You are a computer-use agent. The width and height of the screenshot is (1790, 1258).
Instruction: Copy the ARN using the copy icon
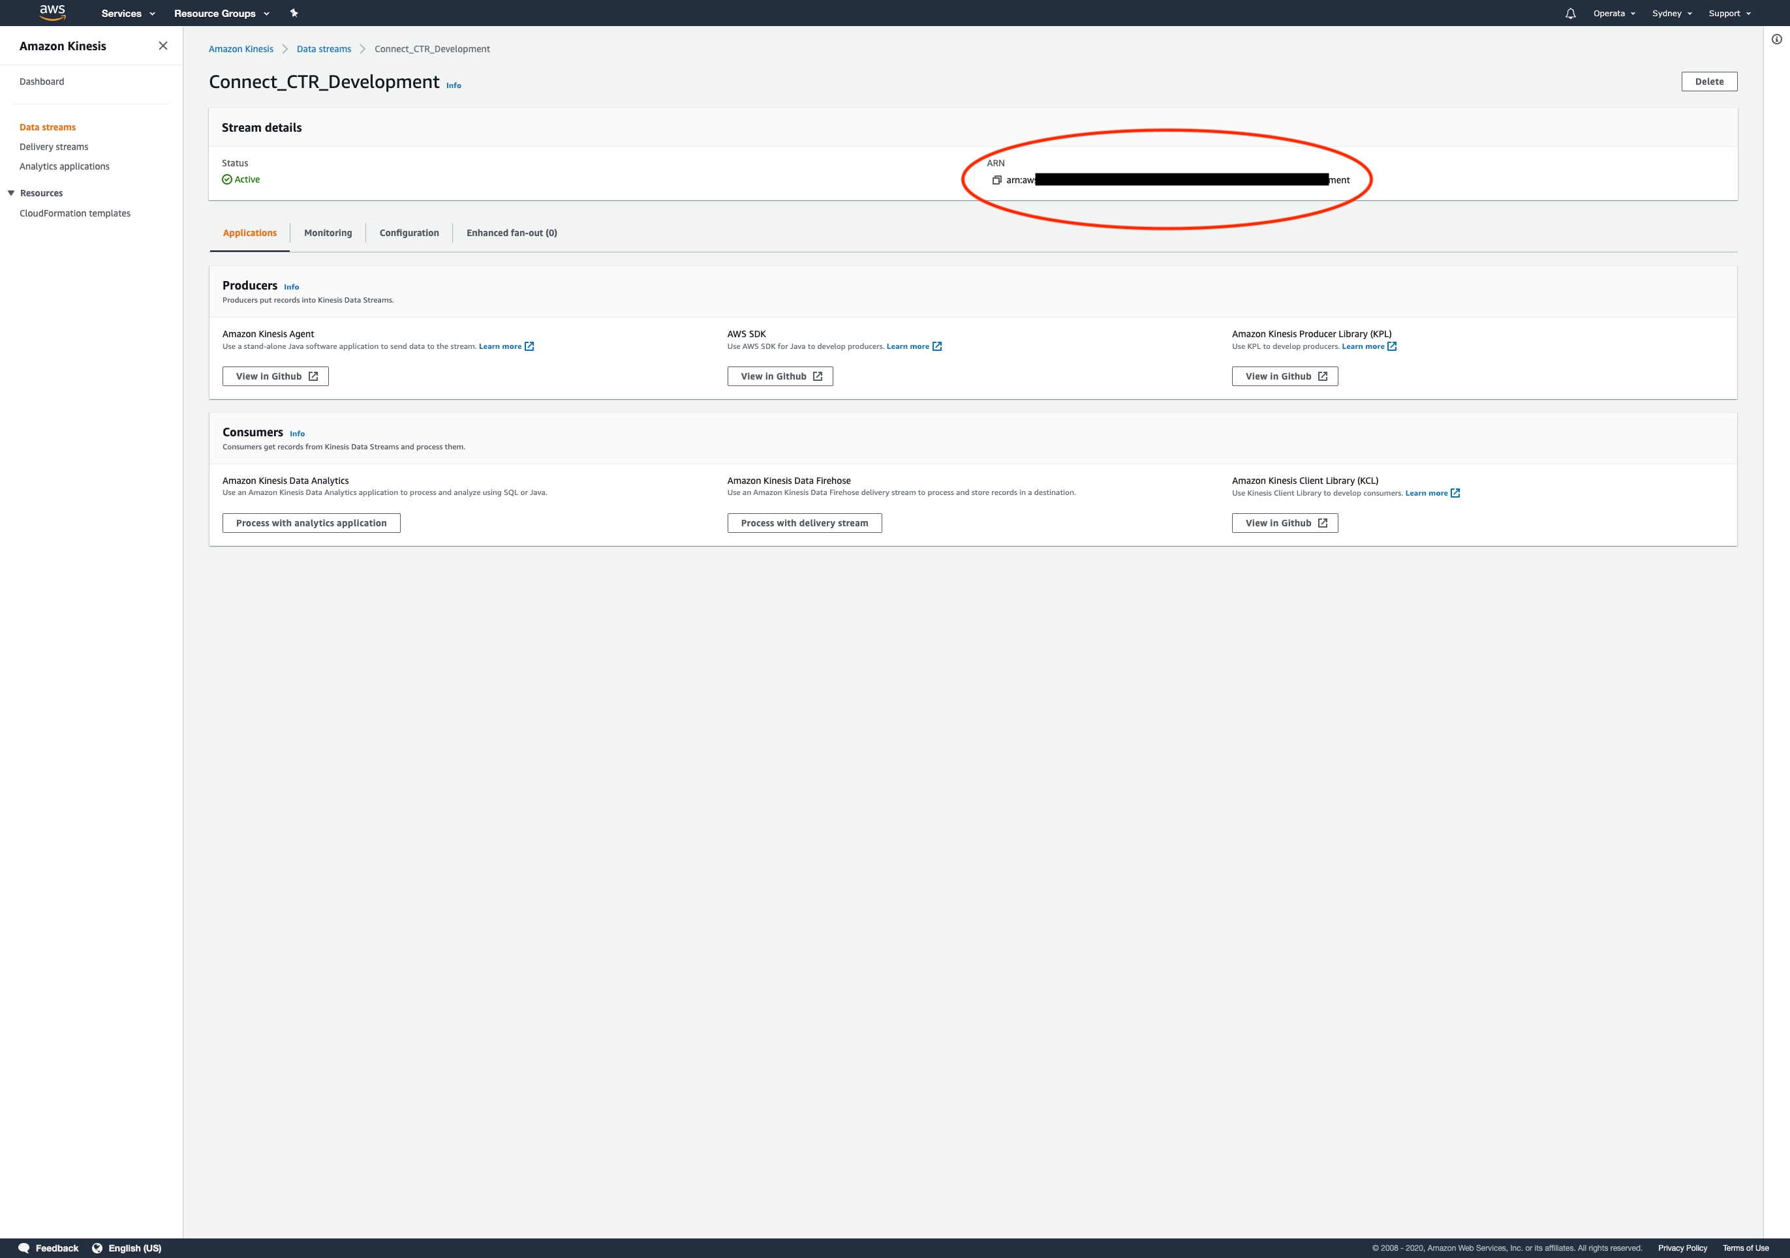[x=996, y=180]
